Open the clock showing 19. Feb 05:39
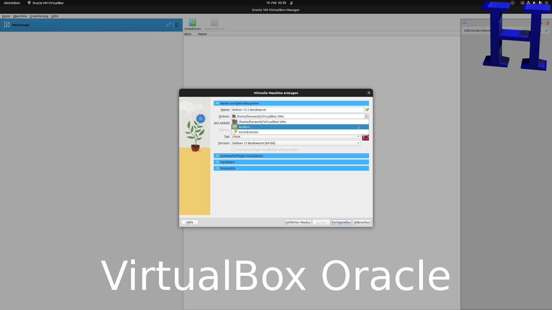Viewport: 552px width, 310px height. [276, 3]
